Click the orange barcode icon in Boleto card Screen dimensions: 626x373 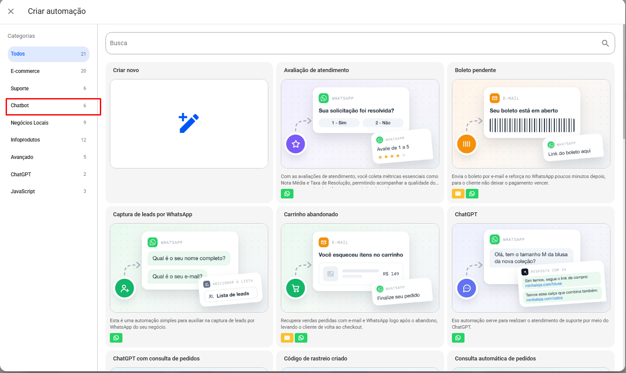[467, 144]
